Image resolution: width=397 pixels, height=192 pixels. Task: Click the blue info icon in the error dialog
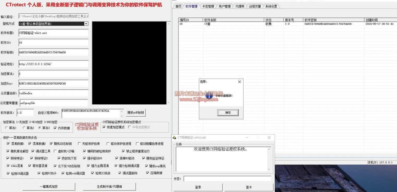pos(209,96)
